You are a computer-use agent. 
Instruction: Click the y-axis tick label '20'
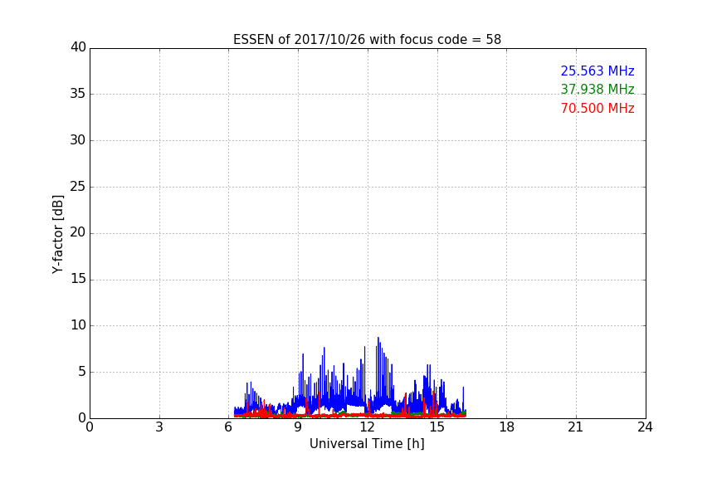78,232
